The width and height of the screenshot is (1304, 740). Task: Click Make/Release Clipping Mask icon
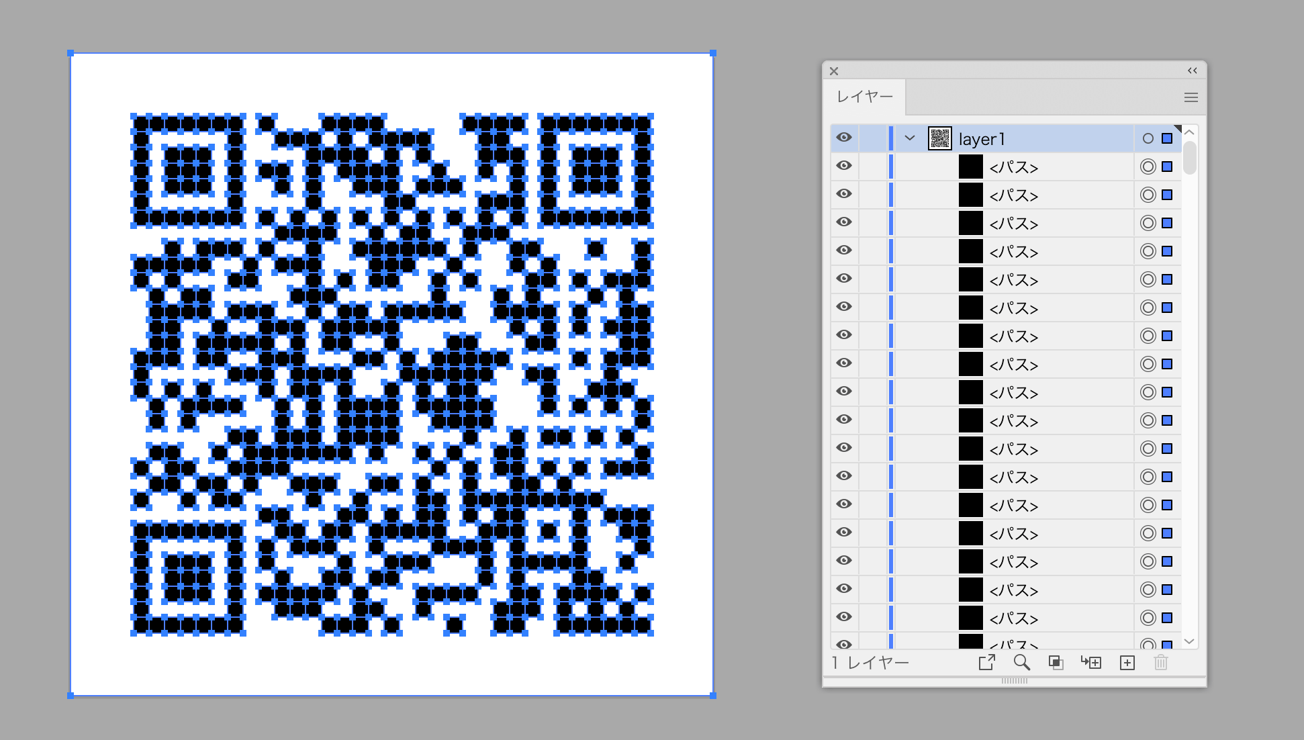click(x=1056, y=663)
